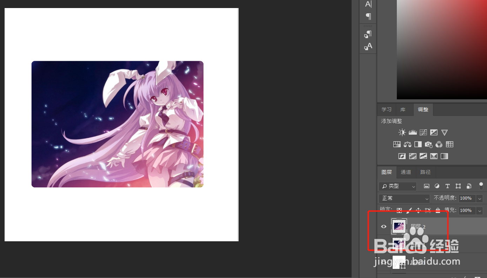Open the Character panel icon
487x278 pixels.
click(x=368, y=4)
